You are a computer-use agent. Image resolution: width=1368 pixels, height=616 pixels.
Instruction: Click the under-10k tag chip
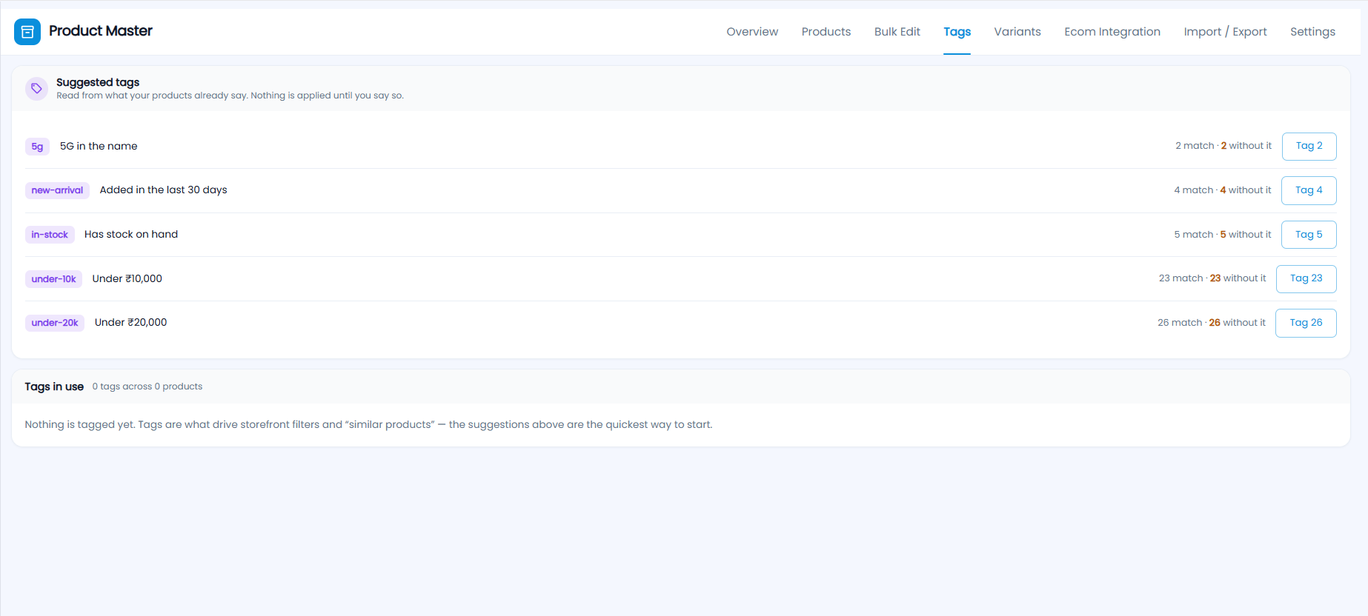pyautogui.click(x=53, y=279)
